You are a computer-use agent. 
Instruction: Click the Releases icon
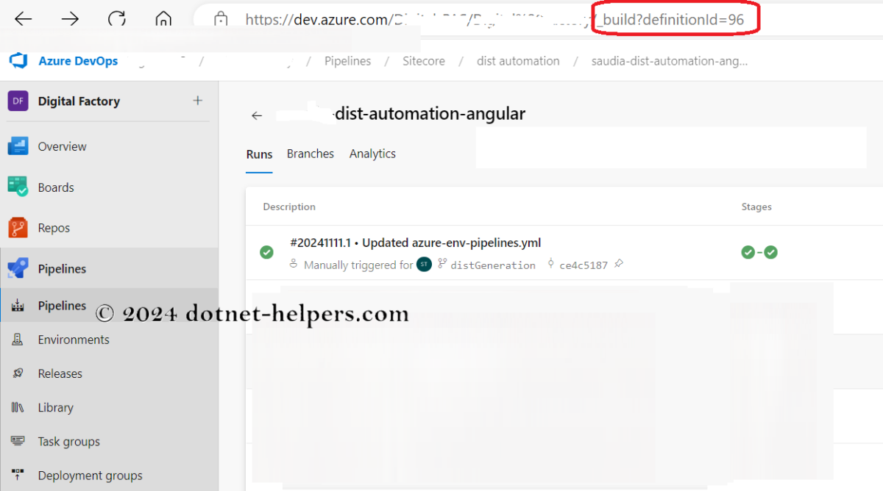[18, 373]
